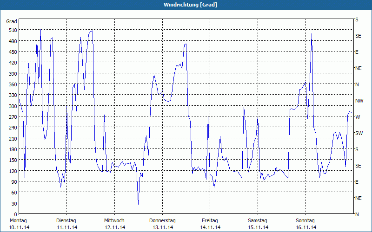Click the 480 value on the degree axis
The image size is (372, 232).
(x=13, y=41)
